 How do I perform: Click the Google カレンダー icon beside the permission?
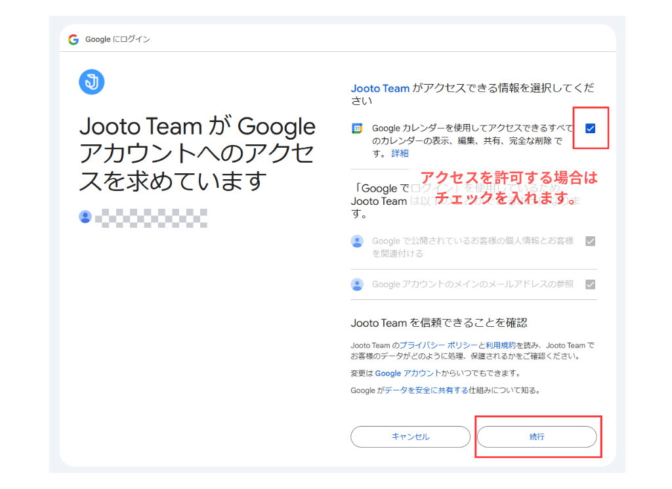(356, 127)
